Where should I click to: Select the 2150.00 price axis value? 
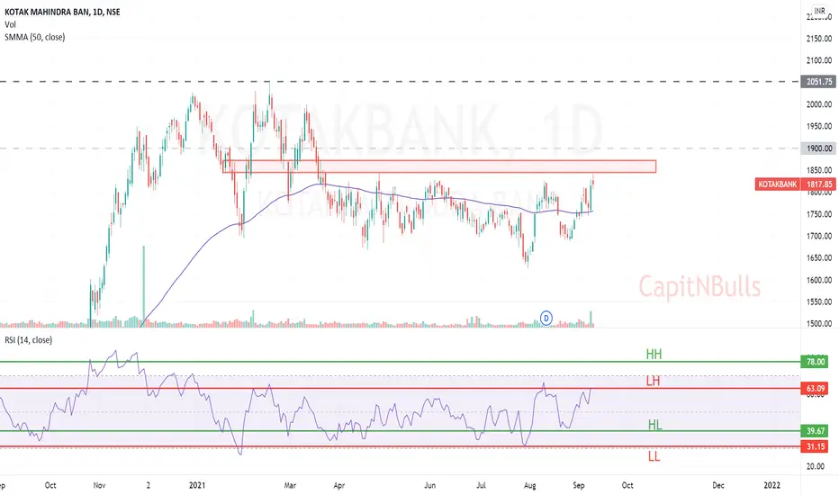tap(819, 39)
